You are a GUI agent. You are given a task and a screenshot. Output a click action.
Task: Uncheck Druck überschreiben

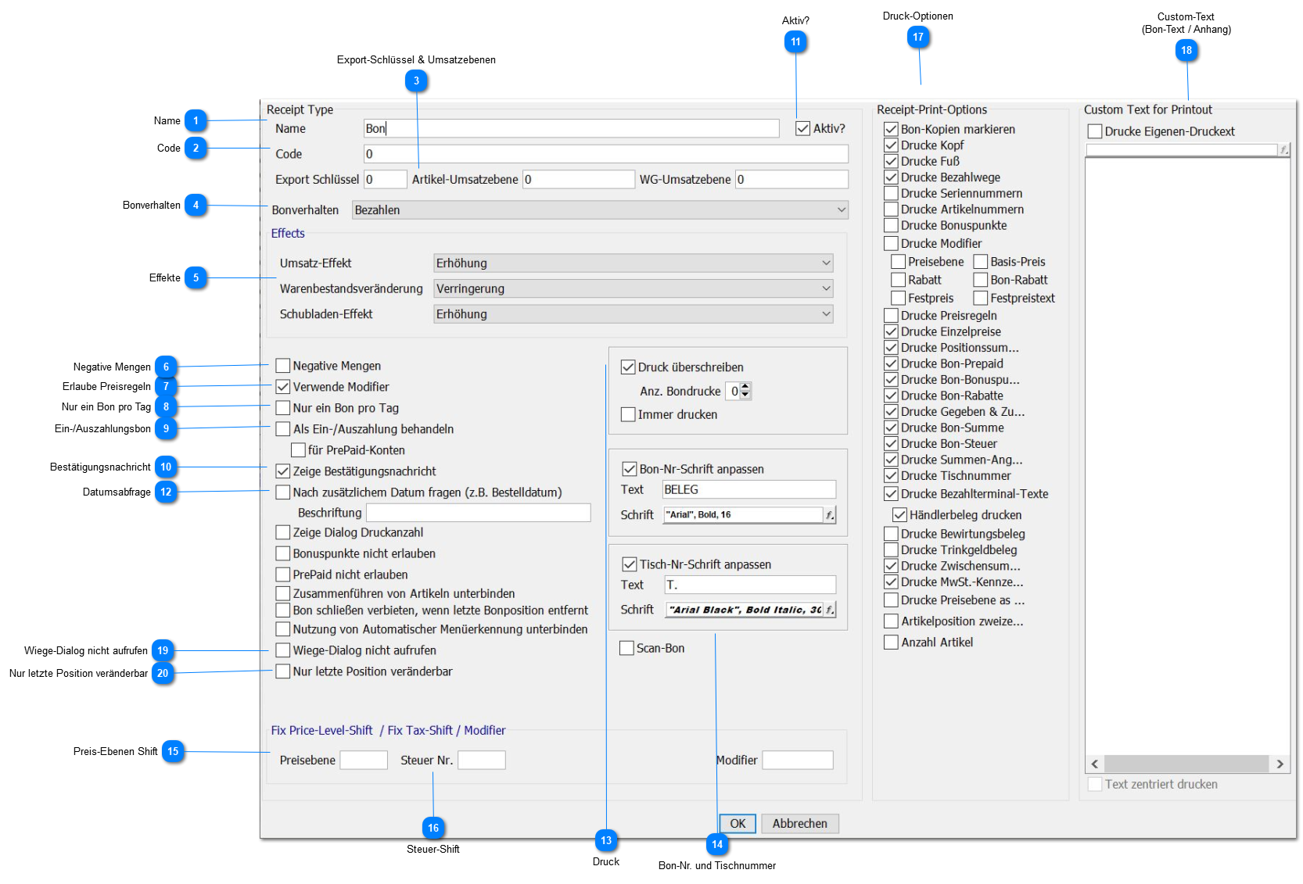628,367
